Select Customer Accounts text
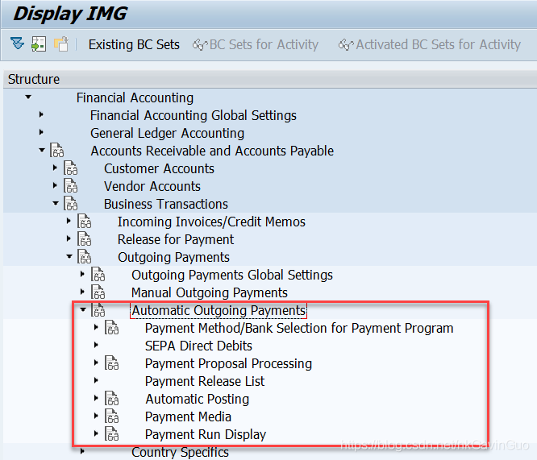This screenshot has height=460, width=537. click(160, 168)
